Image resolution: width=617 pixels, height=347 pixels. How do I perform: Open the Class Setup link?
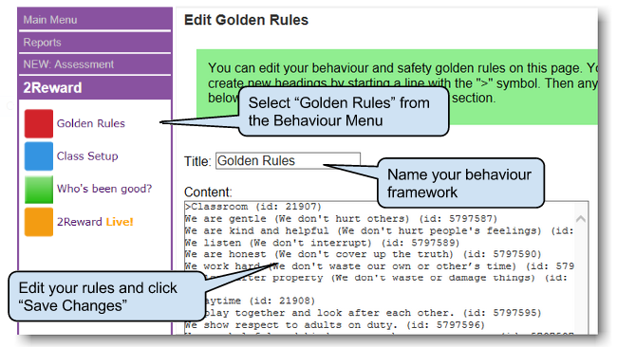pos(87,156)
